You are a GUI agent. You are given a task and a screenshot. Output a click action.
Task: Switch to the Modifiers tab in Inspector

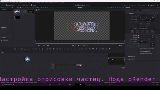pos(147,10)
